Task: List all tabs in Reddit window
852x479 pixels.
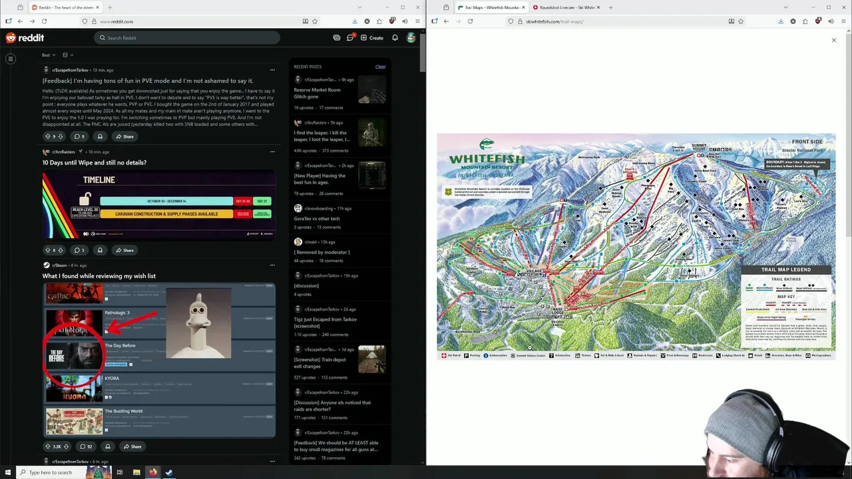Action: [360, 7]
